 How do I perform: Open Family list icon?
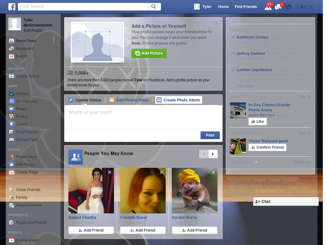click(11, 197)
